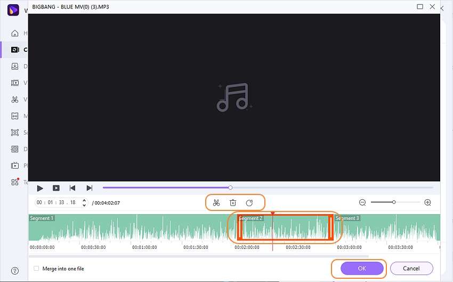This screenshot has width=453, height=282.
Task: Confirm trimming with the OK button
Action: 362,269
